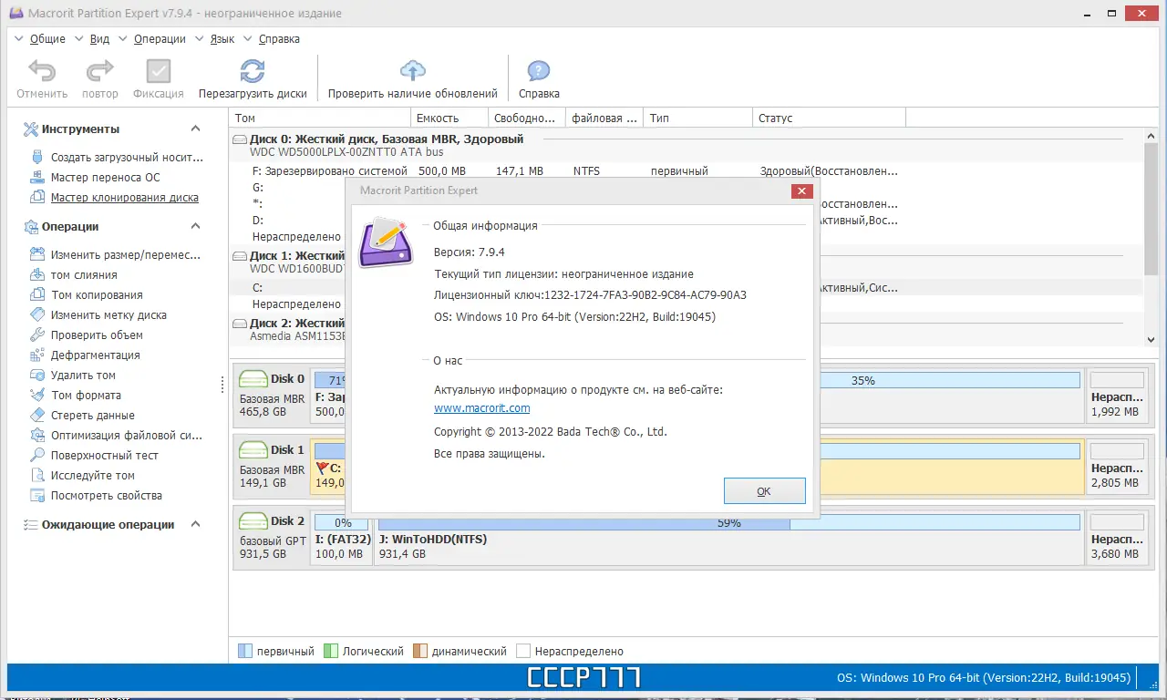Collapse the Инструменты sidebar section

(194, 129)
